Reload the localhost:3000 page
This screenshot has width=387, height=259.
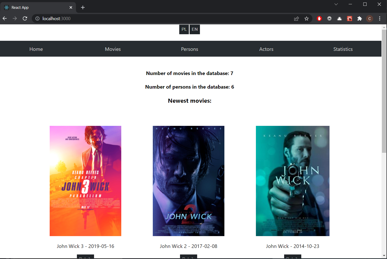point(25,18)
